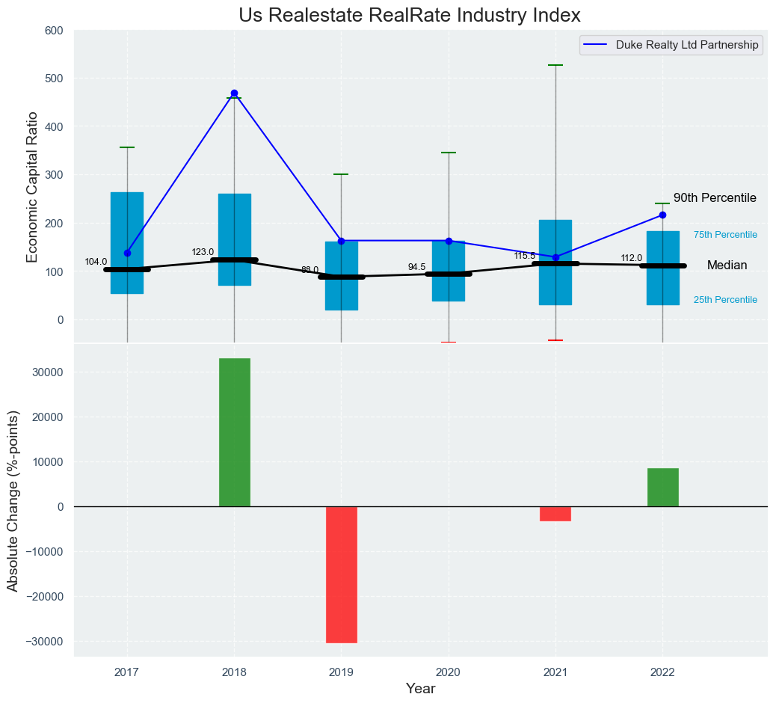Click the 123.0 median value label
The width and height of the screenshot is (776, 703).
[203, 252]
